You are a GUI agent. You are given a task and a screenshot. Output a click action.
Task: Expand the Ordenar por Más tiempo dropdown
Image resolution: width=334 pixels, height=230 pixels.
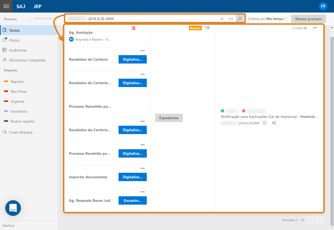267,19
